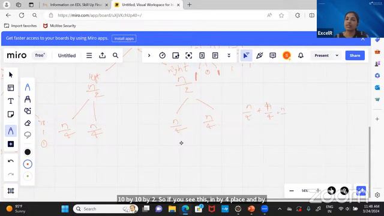Image resolution: width=384 pixels, height=216 pixels.
Task: Click the taskbar Search box
Action: coord(106,209)
